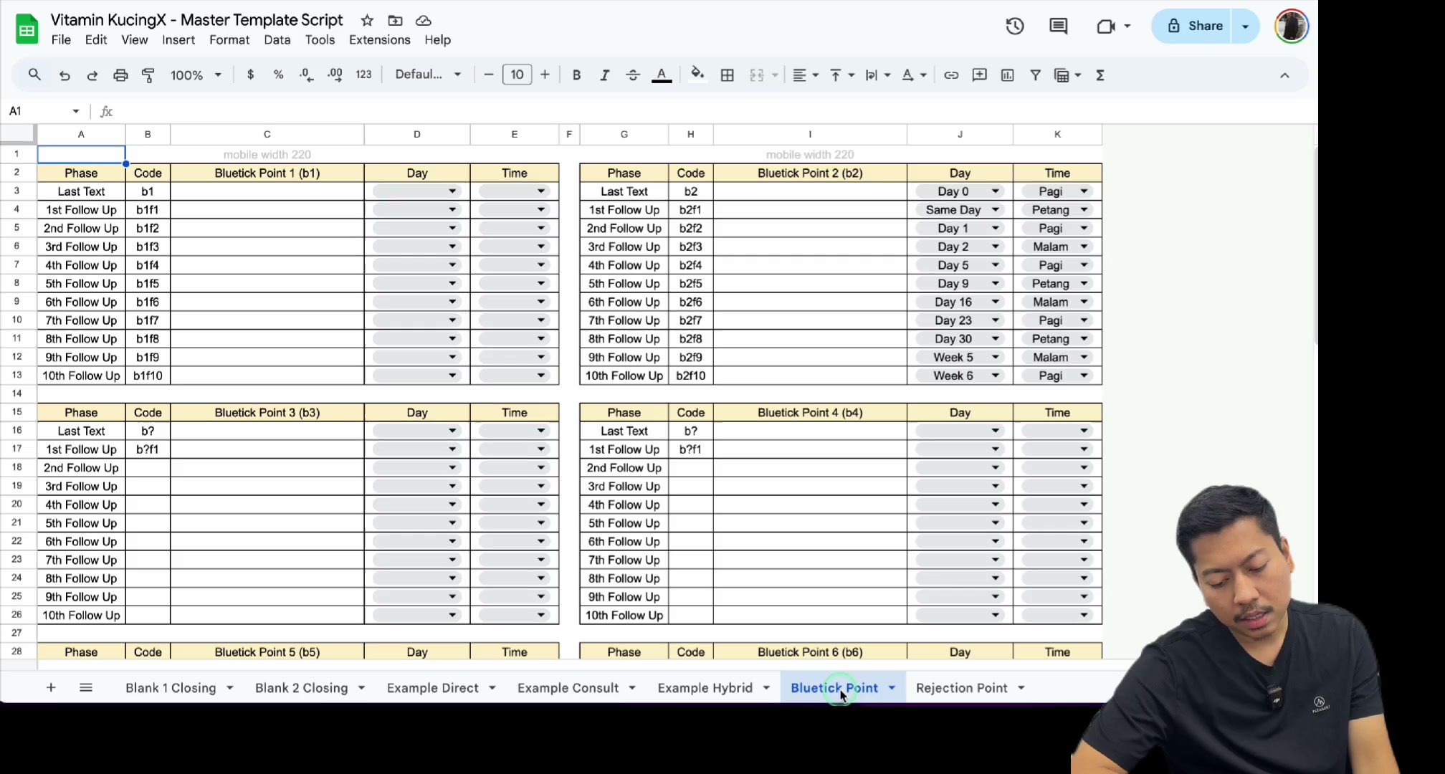Open all comments panel
Screen dimensions: 1445x774
[1058, 27]
